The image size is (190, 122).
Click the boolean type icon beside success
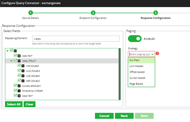pos(19,86)
